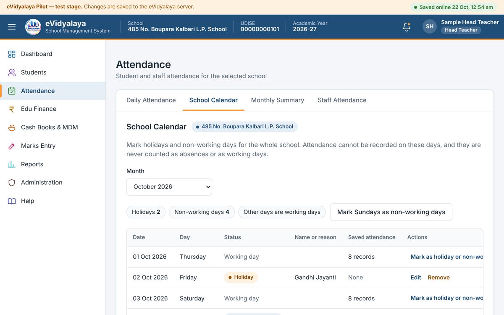Mark 01 Oct 2026 as holiday

[x=447, y=257]
